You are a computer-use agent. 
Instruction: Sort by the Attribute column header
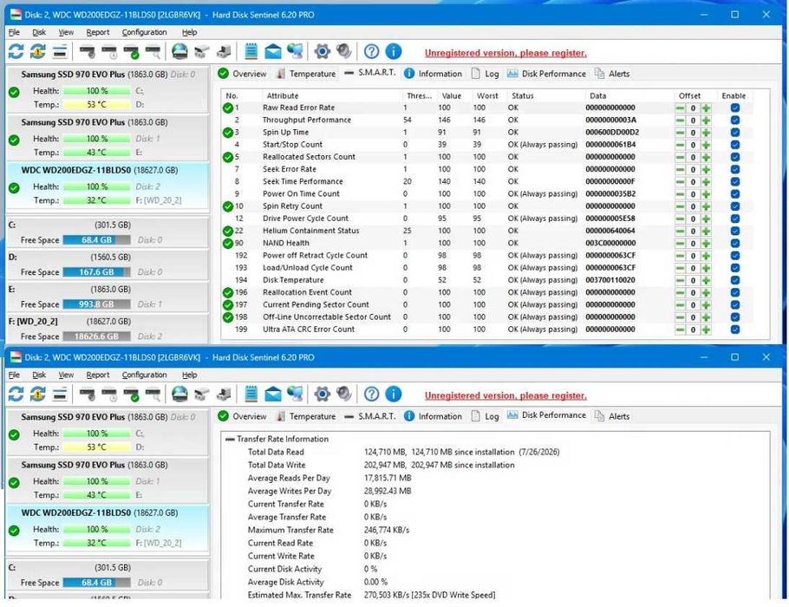(332, 95)
